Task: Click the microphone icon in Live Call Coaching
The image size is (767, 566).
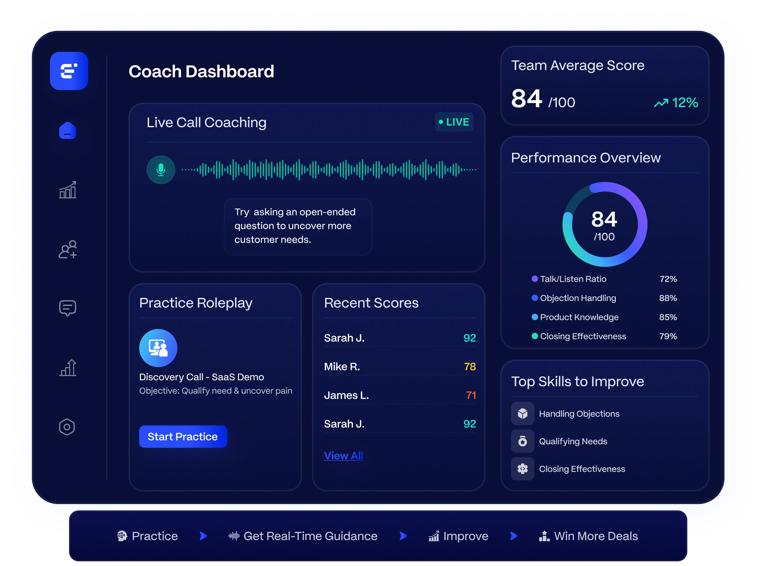Action: pyautogui.click(x=161, y=170)
